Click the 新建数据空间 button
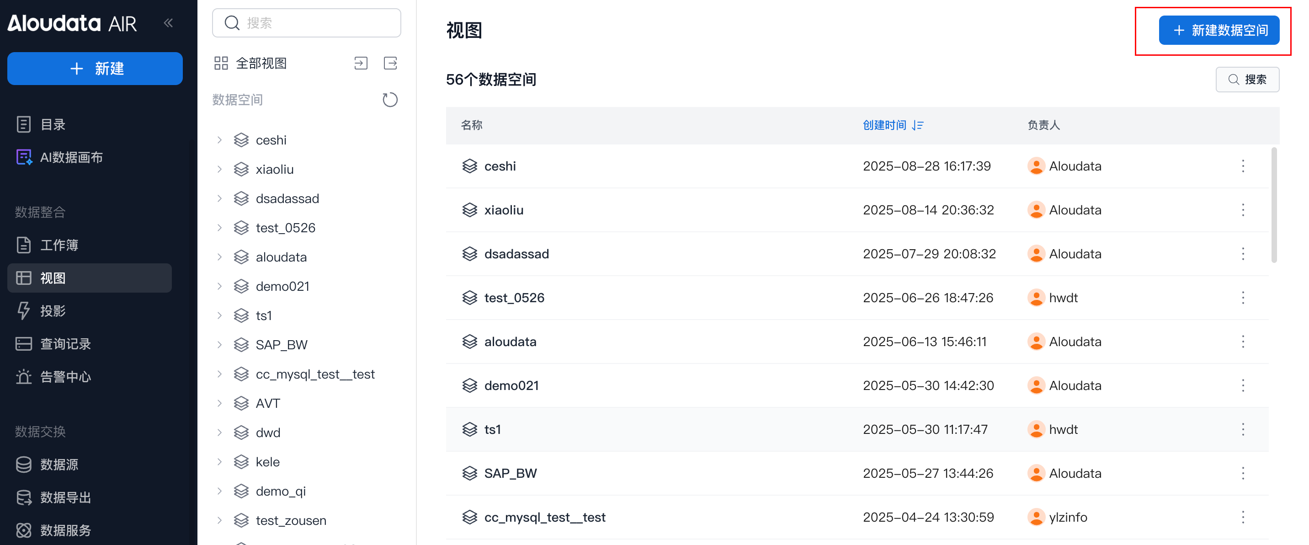This screenshot has width=1309, height=545. [x=1219, y=31]
